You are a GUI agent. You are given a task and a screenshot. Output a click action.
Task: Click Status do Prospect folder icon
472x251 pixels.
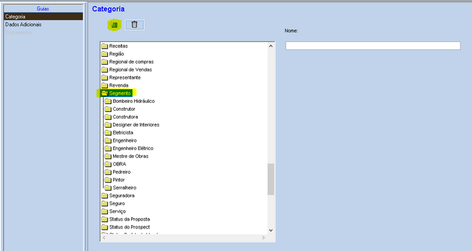105,227
